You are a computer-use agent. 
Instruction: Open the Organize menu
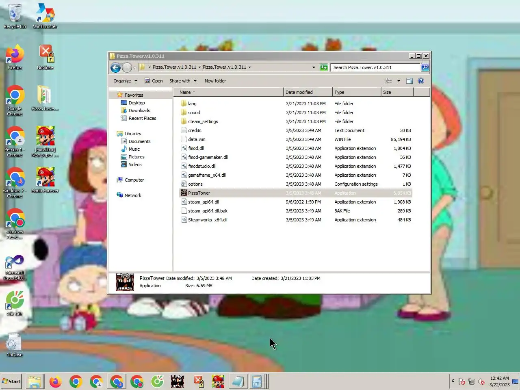click(125, 81)
